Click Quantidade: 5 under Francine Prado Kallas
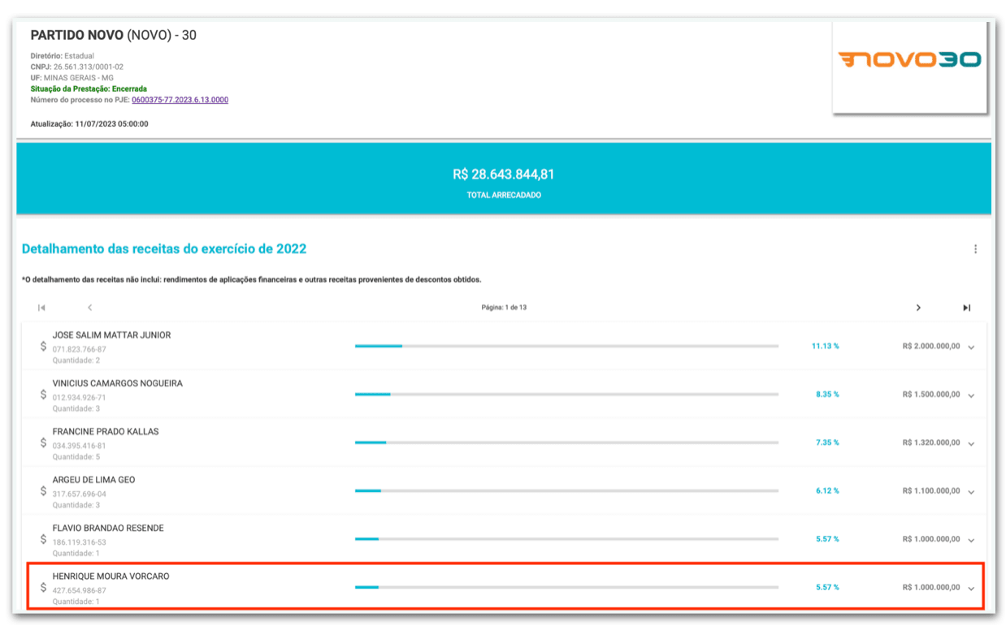The width and height of the screenshot is (1006, 630). tap(76, 457)
